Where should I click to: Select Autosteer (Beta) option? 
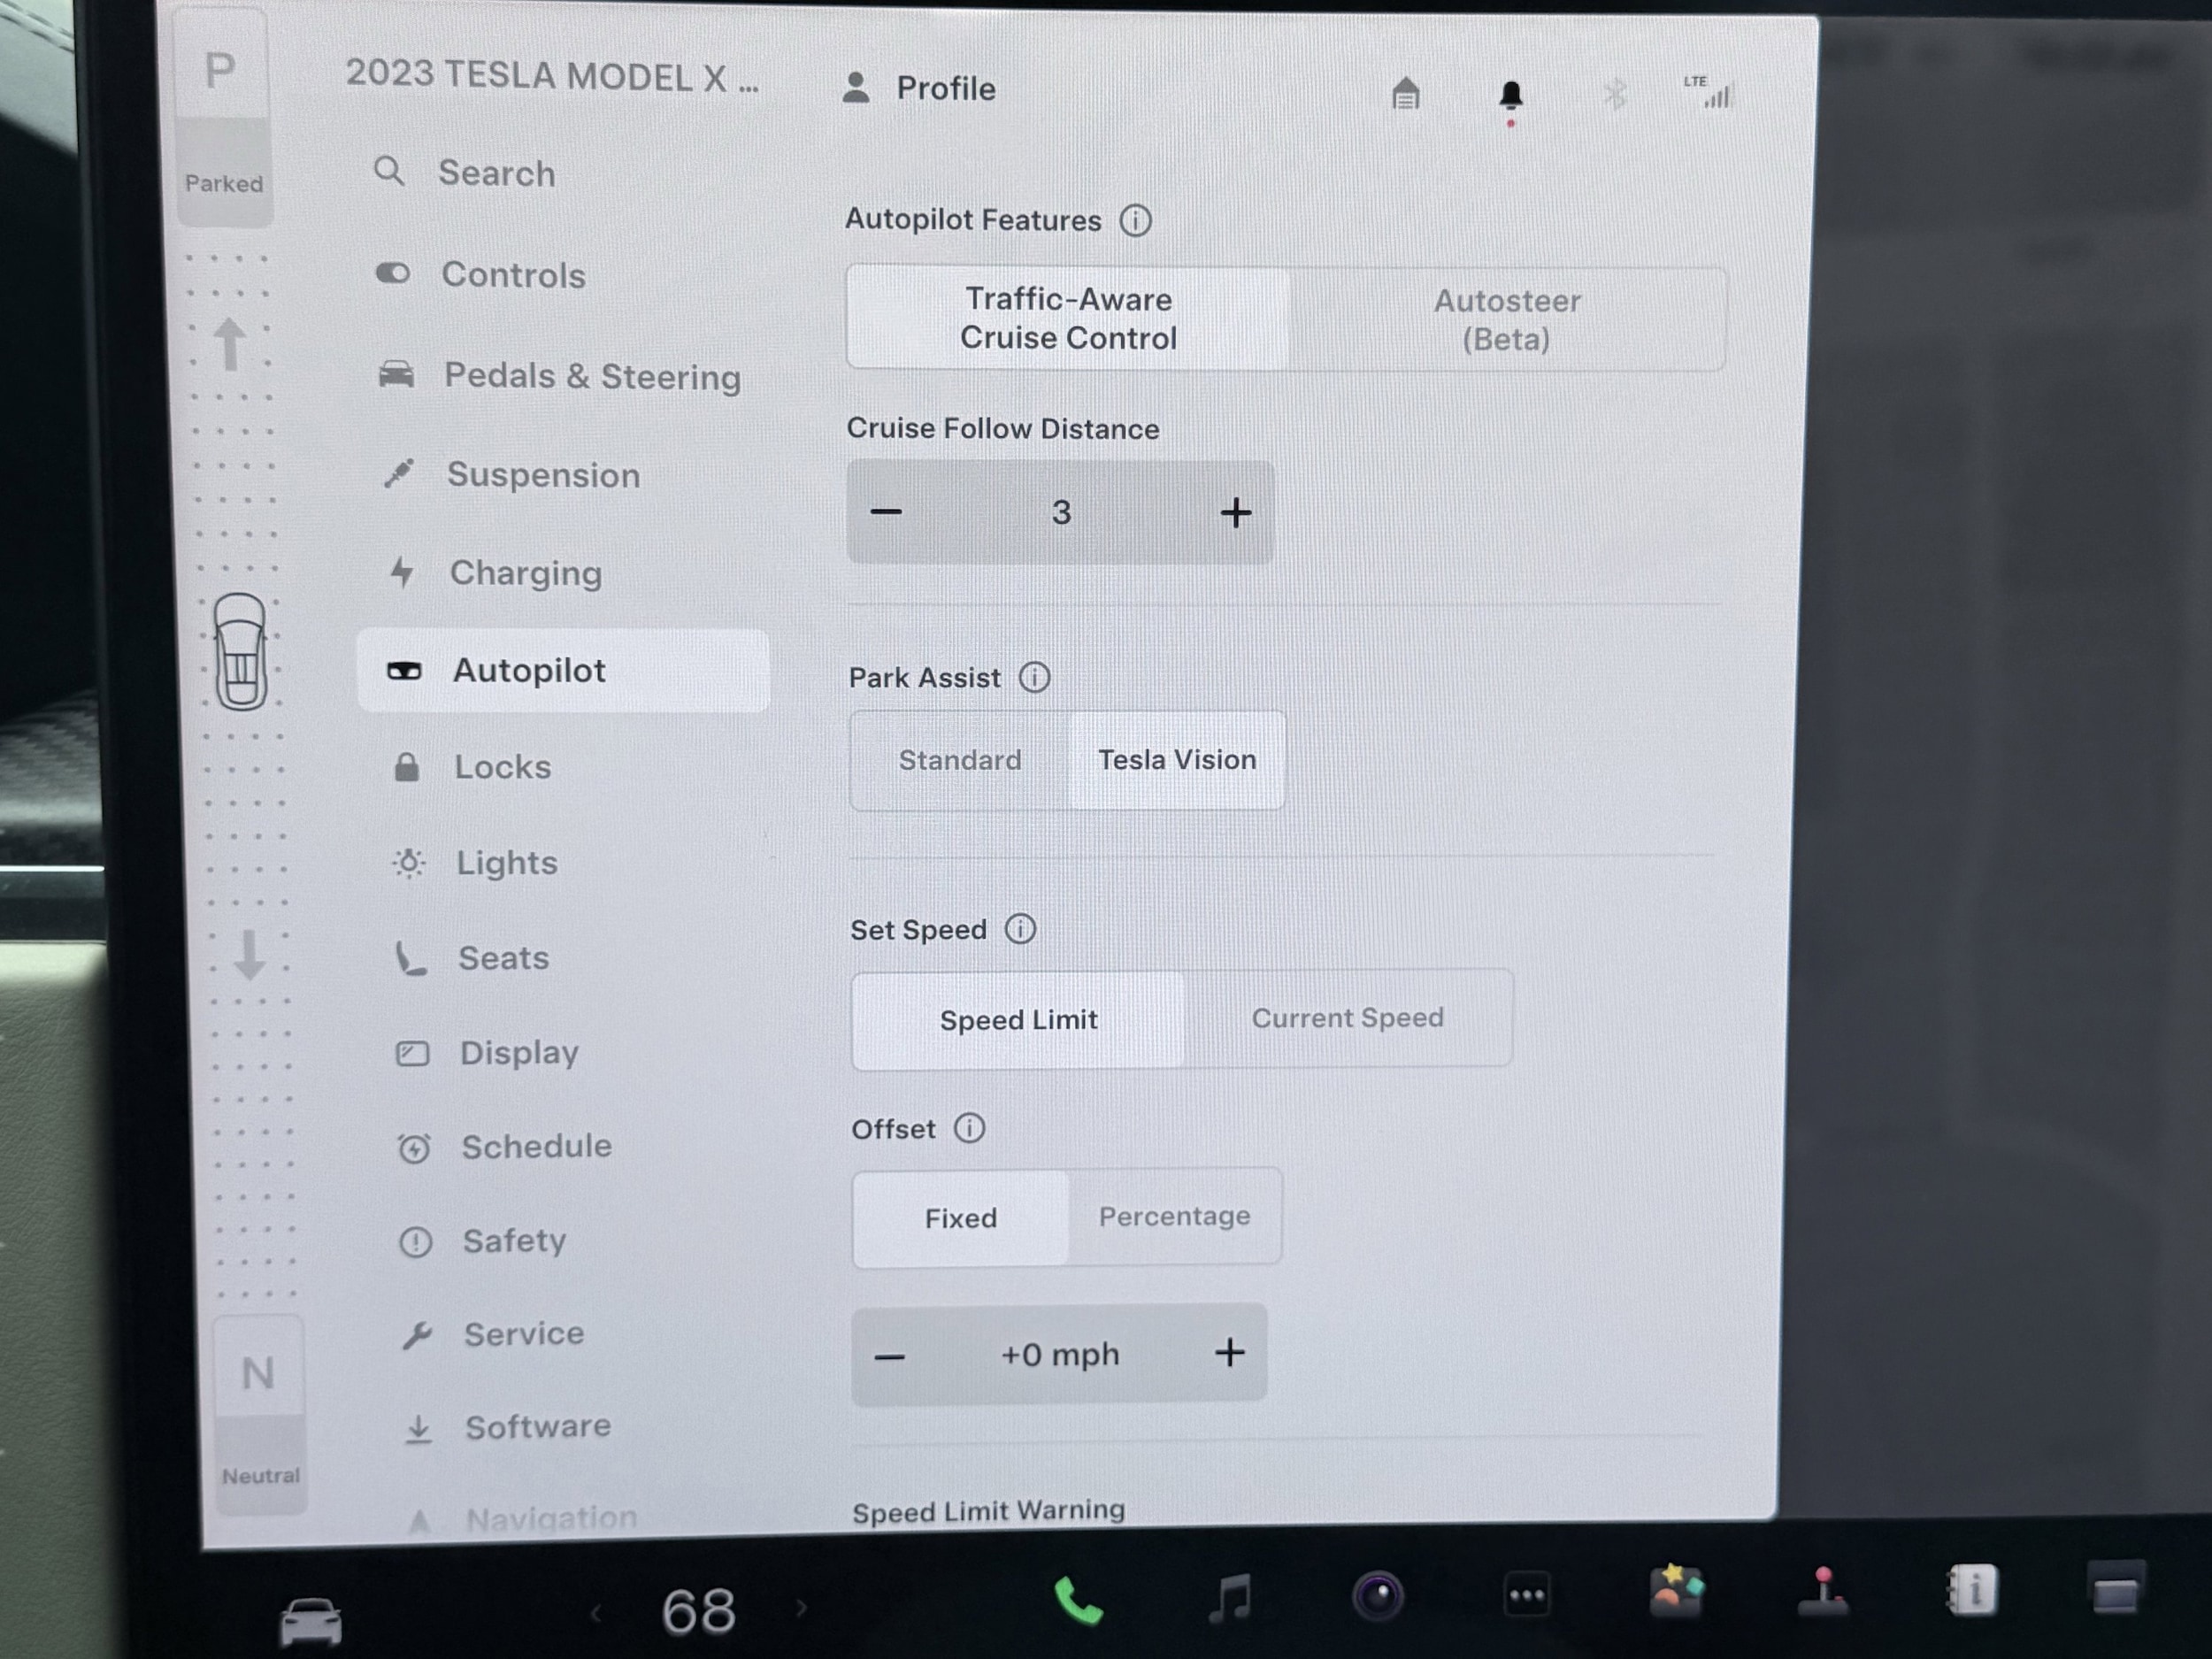[x=1506, y=320]
